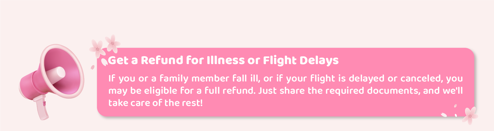Click the white petal left of "Get"

tap(104, 62)
